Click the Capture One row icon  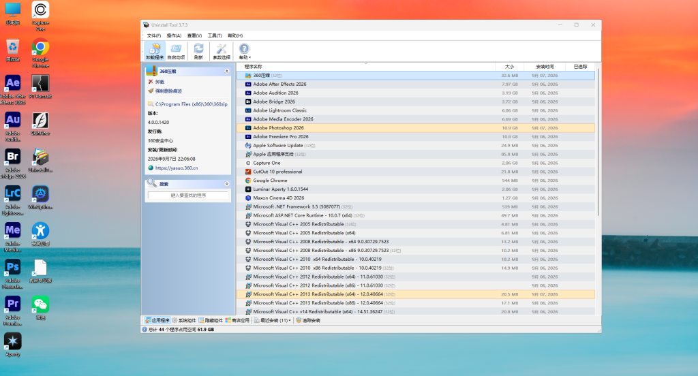coord(248,163)
